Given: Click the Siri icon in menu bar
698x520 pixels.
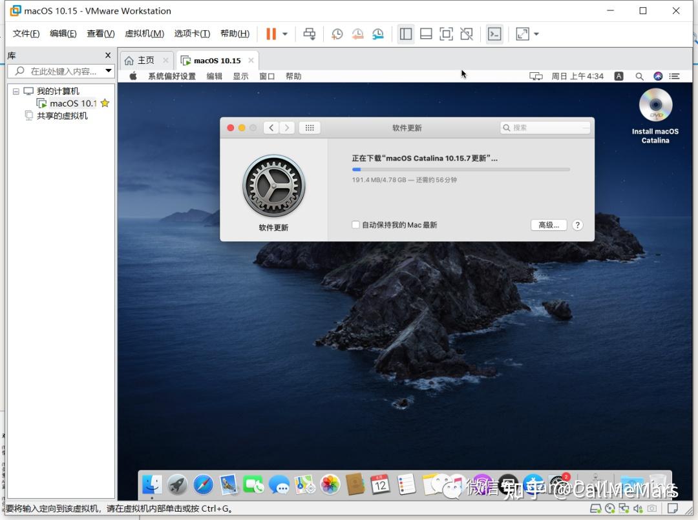Looking at the screenshot, I should [x=658, y=76].
